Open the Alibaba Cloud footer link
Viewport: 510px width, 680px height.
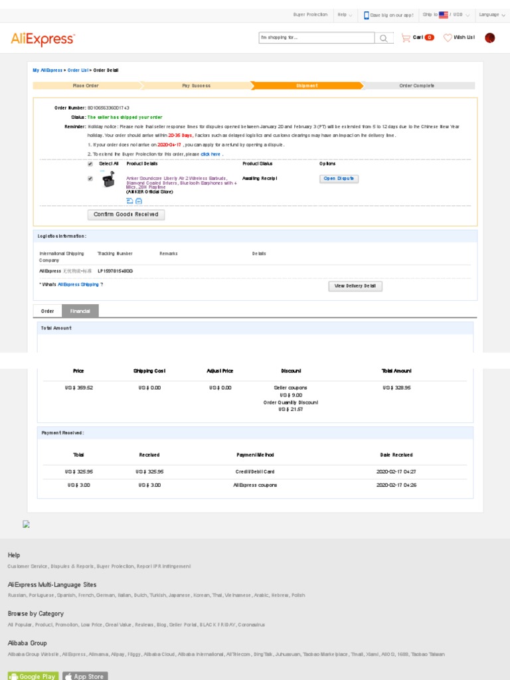click(x=159, y=654)
